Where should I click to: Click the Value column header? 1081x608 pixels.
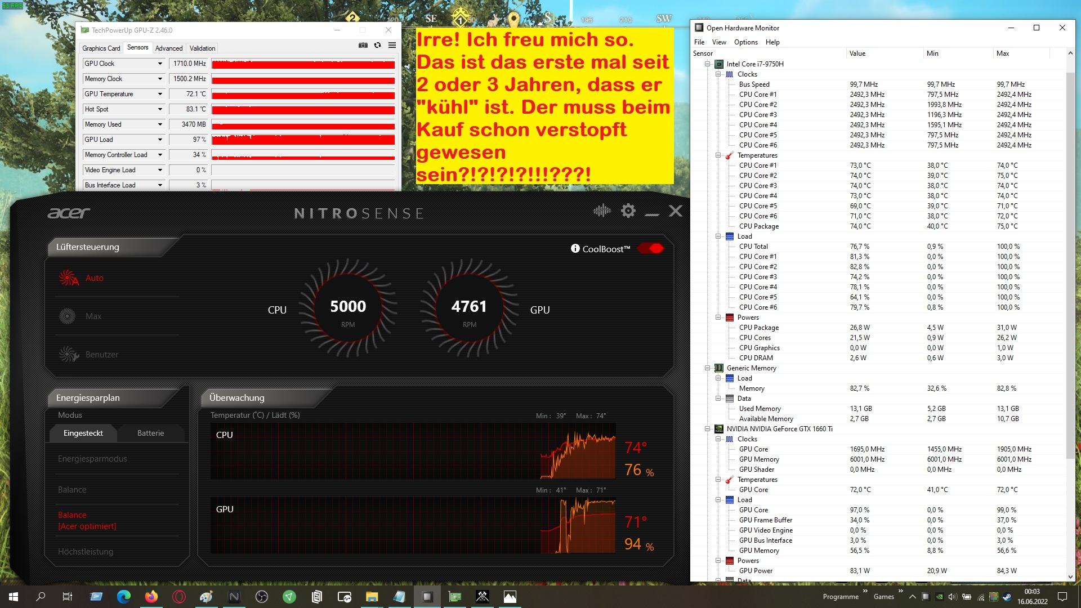[x=885, y=53]
